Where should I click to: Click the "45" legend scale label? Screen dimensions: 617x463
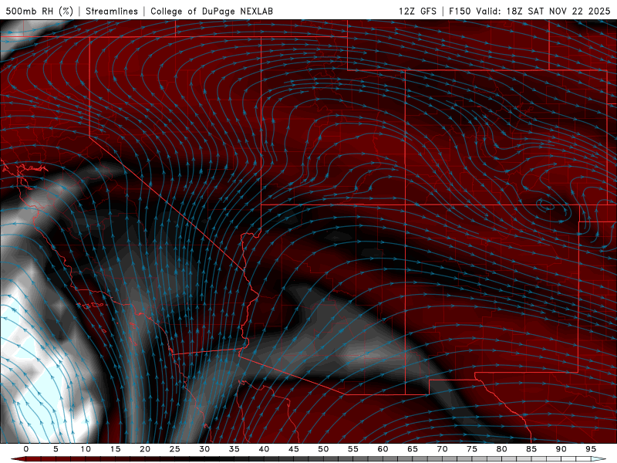click(x=294, y=449)
